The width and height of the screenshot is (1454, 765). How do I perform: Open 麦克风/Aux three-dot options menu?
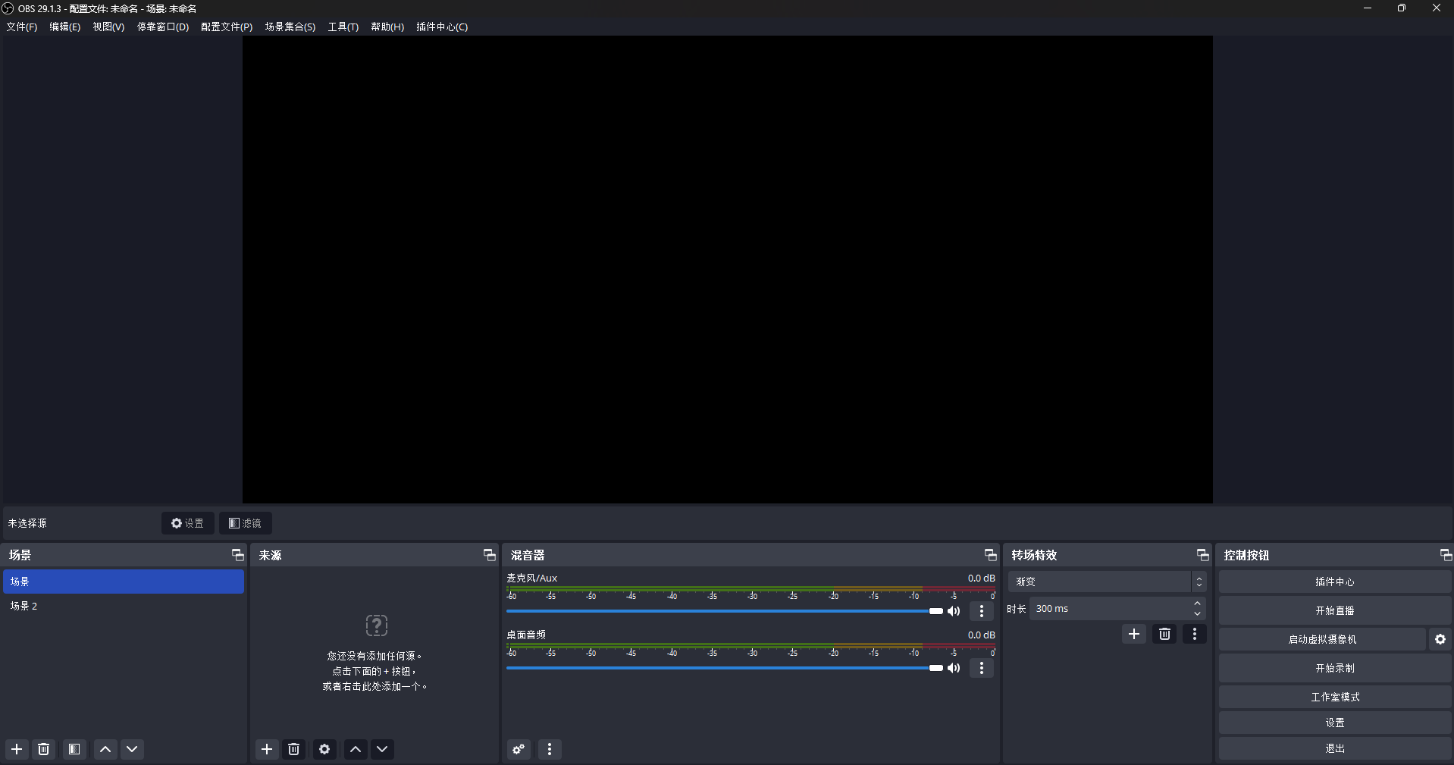(x=982, y=611)
